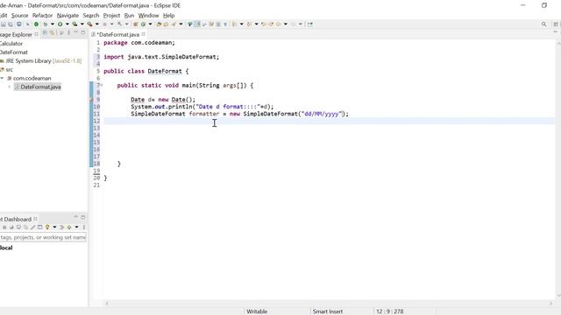Collapse the com.codeaman package node
The width and height of the screenshot is (561, 315).
point(2,78)
